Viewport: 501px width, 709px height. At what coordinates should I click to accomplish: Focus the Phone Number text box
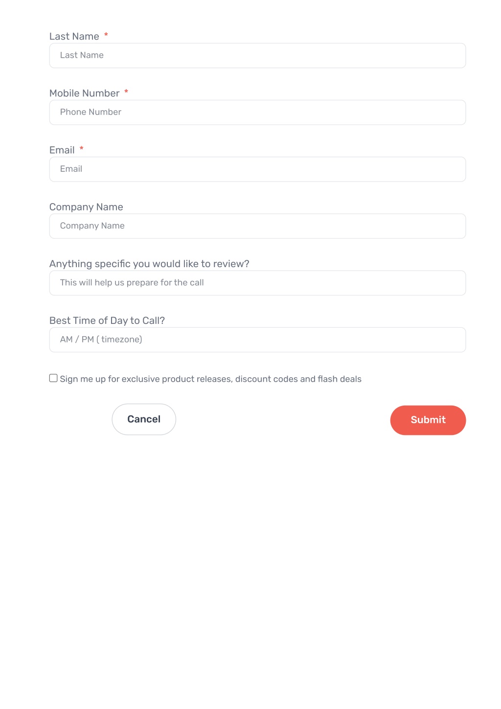[257, 112]
